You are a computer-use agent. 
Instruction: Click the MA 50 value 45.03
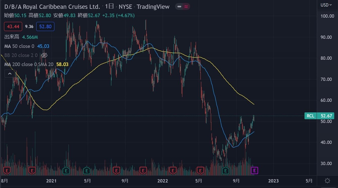[x=43, y=46]
